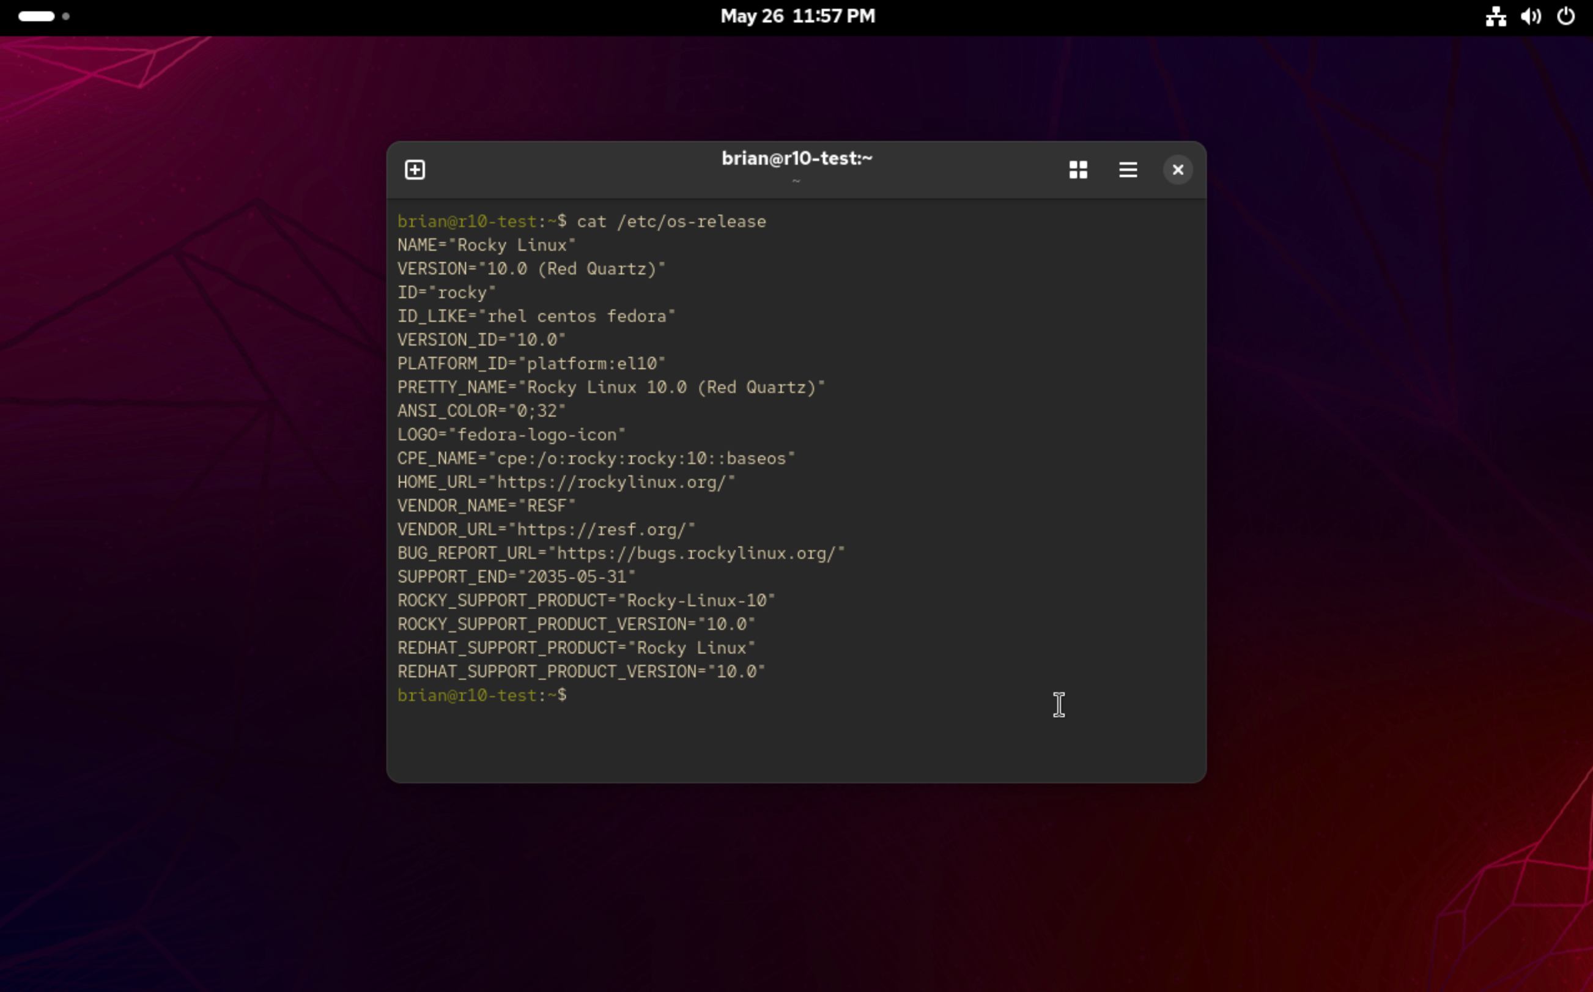Open the power menu icon
1593x992 pixels.
(1566, 17)
